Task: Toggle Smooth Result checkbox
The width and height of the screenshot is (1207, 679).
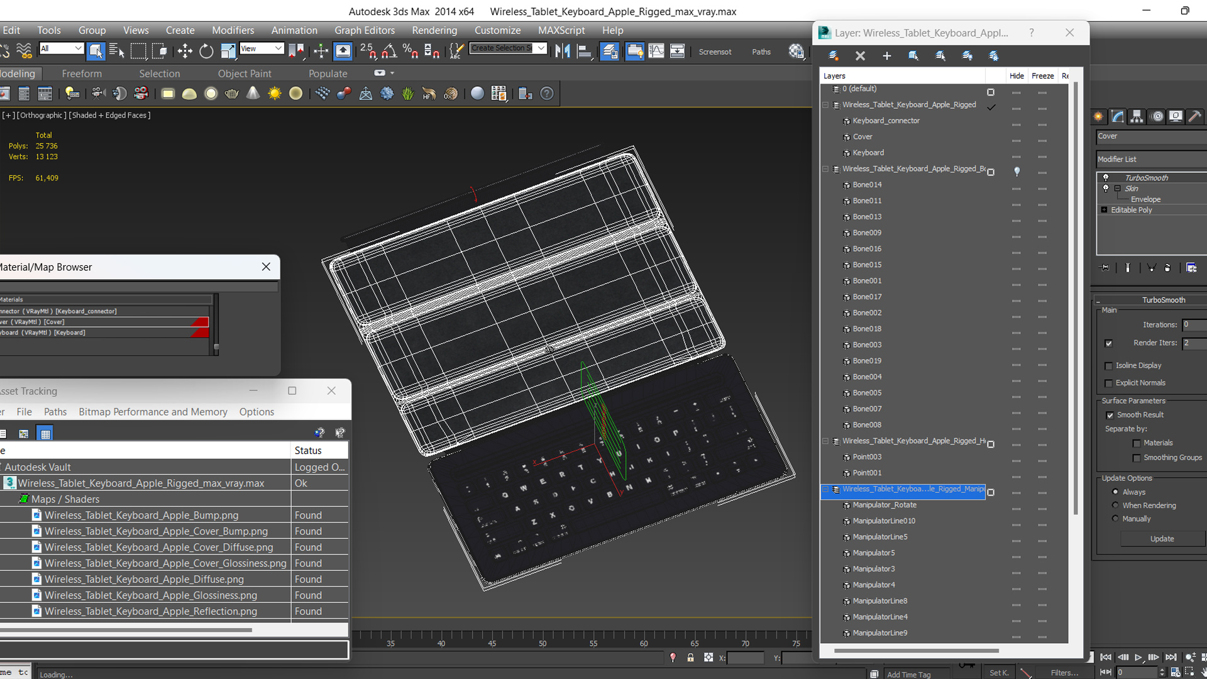Action: pos(1110,415)
